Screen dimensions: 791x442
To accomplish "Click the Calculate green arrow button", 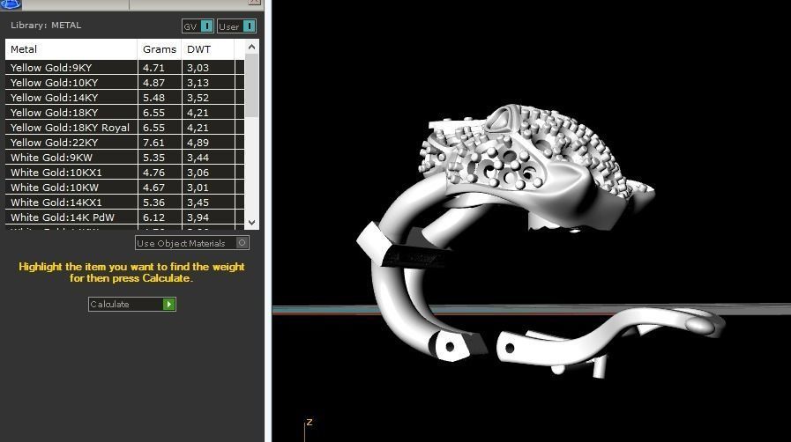I will coord(168,304).
